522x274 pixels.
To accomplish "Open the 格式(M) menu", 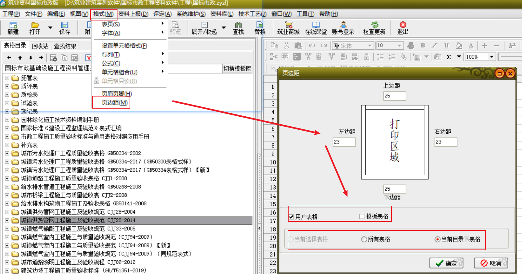I will [x=104, y=14].
